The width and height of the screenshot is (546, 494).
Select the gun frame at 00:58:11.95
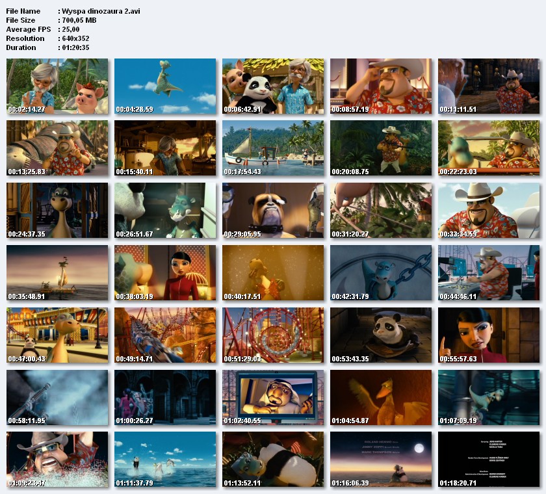(57, 397)
